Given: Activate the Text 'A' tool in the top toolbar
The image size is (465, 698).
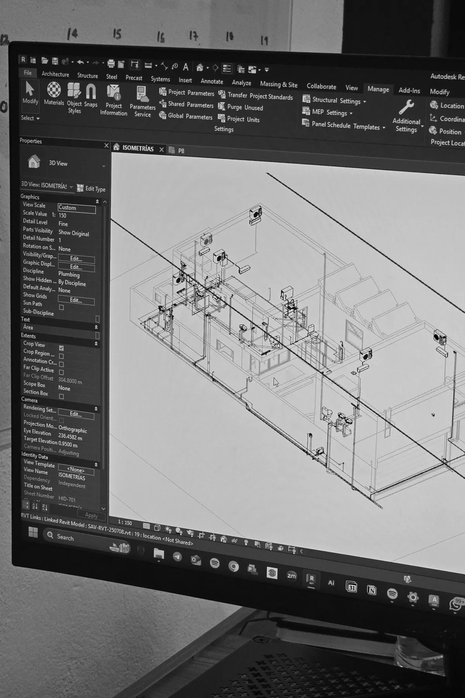Looking at the screenshot, I should (186, 67).
